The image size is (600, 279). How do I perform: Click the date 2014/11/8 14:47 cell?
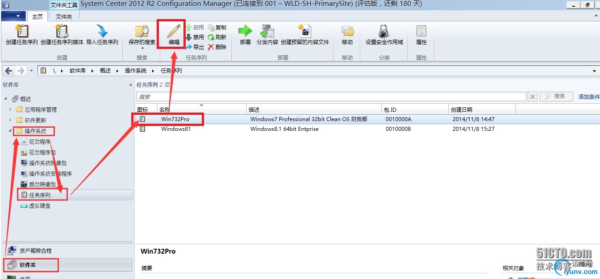(x=474, y=119)
